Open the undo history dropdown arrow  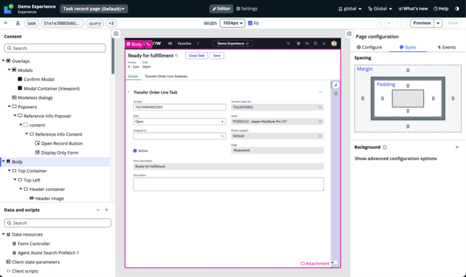point(389,23)
